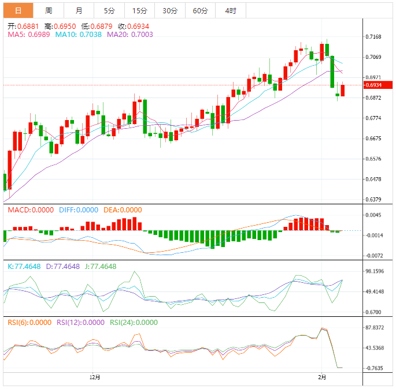Click the -0.7635 RSI axis label

pyautogui.click(x=374, y=368)
